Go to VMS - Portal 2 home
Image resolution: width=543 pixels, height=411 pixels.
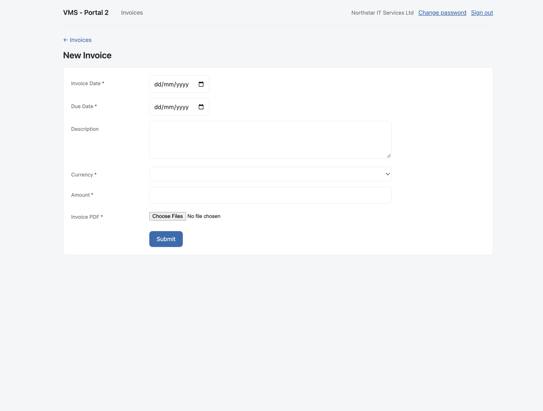[86, 13]
